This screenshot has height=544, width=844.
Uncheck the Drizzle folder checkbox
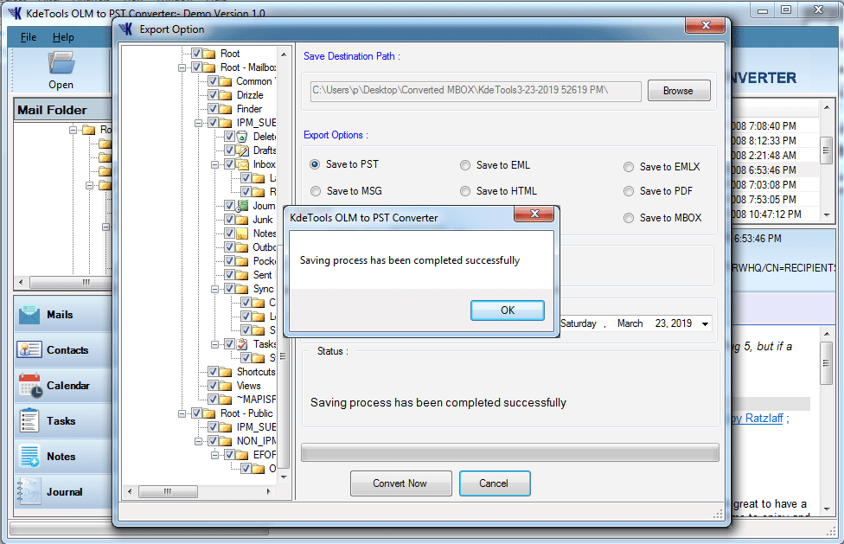pos(213,95)
